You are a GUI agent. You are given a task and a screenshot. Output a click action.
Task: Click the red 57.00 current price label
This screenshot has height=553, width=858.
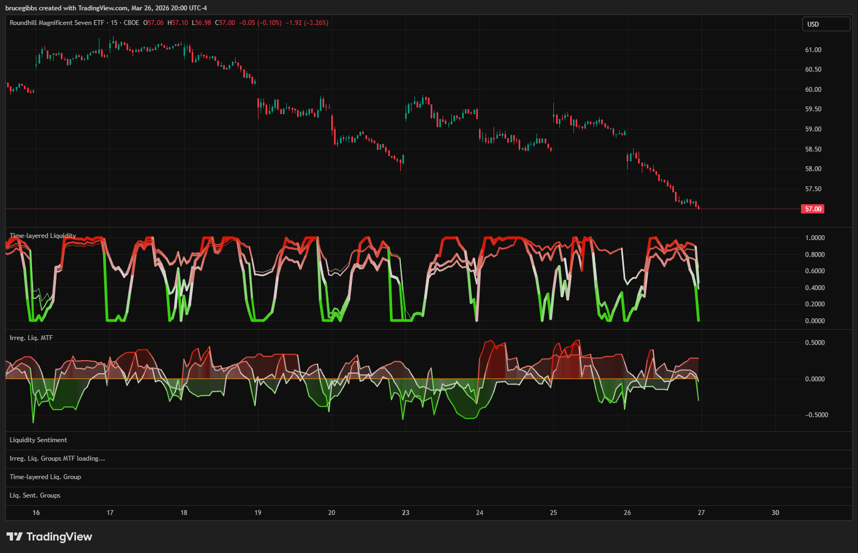pyautogui.click(x=812, y=209)
